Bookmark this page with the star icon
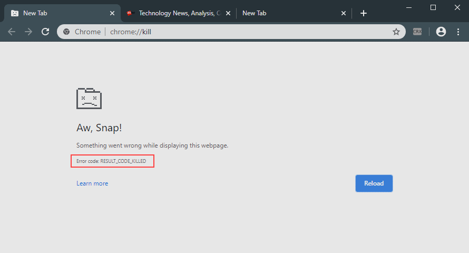This screenshot has width=469, height=253. 396,32
